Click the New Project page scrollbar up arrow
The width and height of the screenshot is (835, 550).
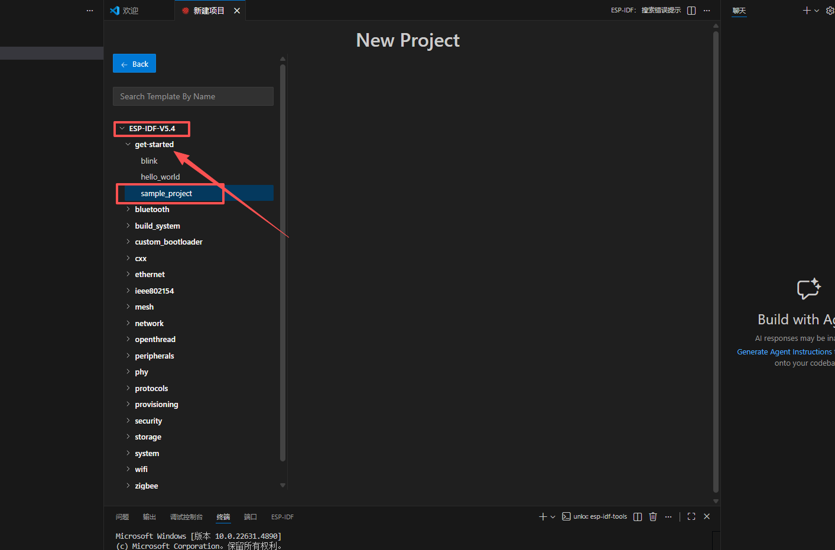coord(716,26)
